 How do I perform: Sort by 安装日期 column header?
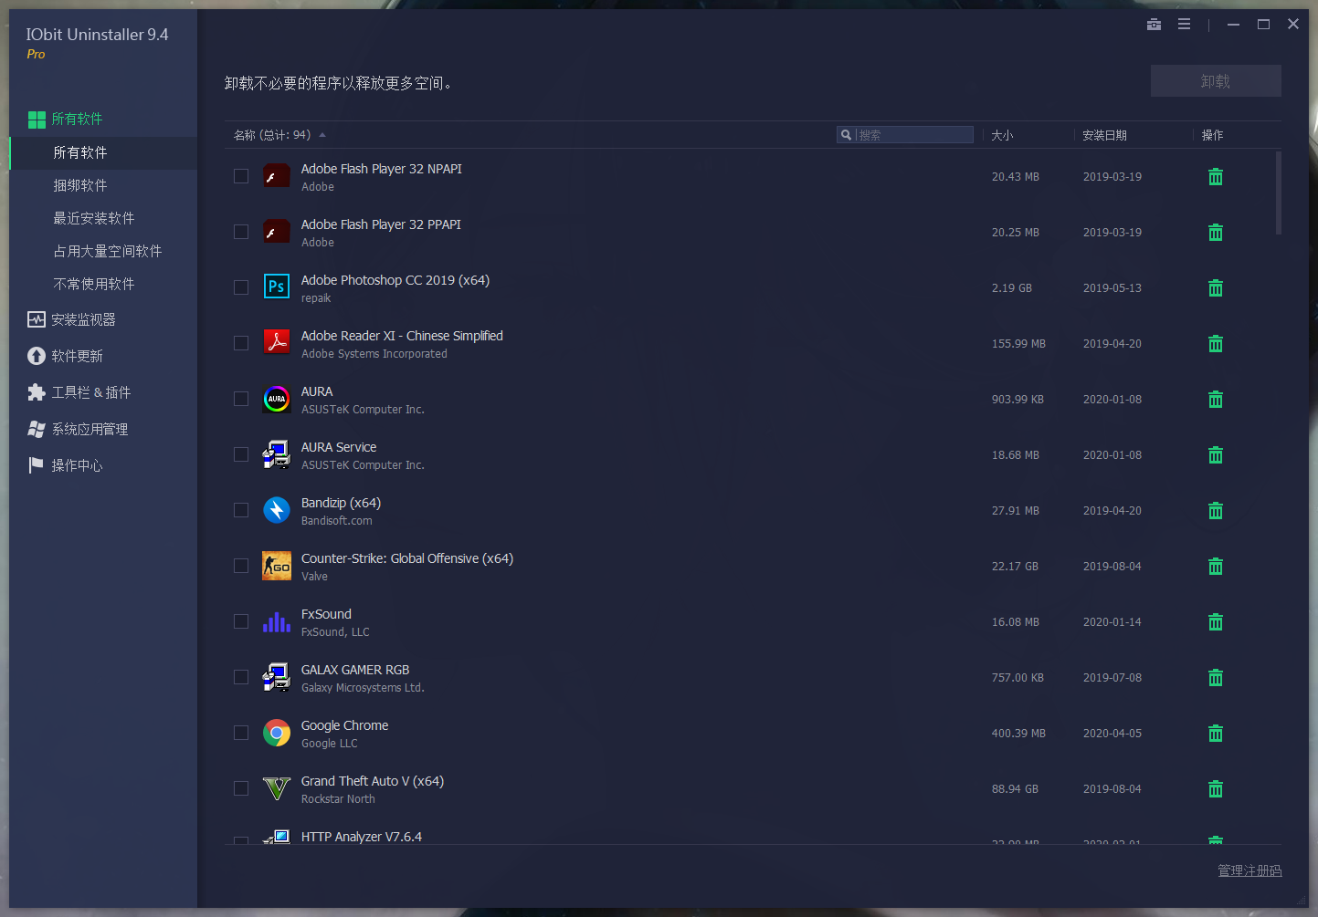(x=1104, y=135)
